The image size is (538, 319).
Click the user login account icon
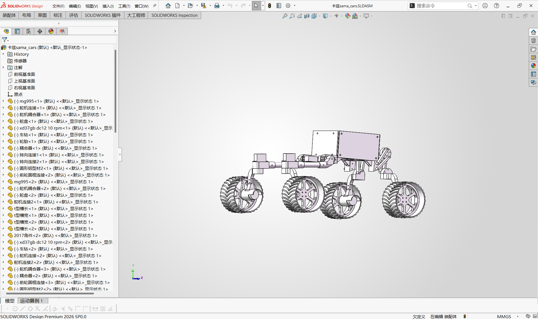pyautogui.click(x=485, y=6)
